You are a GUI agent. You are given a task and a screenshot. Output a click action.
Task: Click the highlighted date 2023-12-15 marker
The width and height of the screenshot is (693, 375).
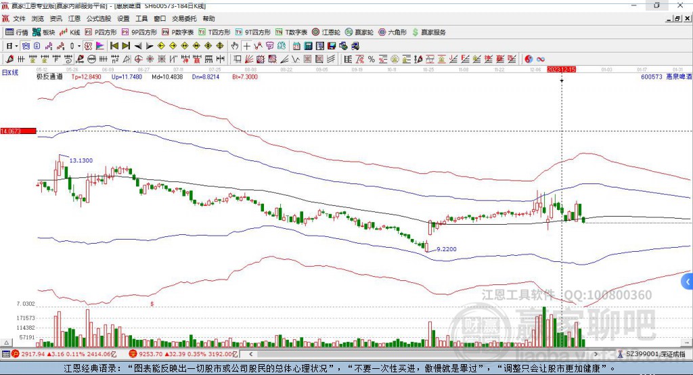click(x=561, y=70)
